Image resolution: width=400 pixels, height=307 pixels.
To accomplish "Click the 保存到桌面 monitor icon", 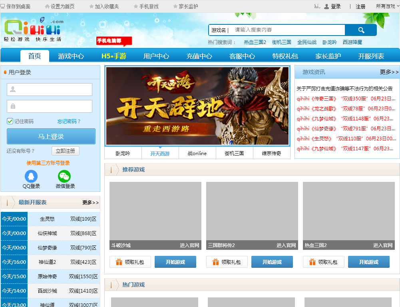I will pyautogui.click(x=2, y=6).
